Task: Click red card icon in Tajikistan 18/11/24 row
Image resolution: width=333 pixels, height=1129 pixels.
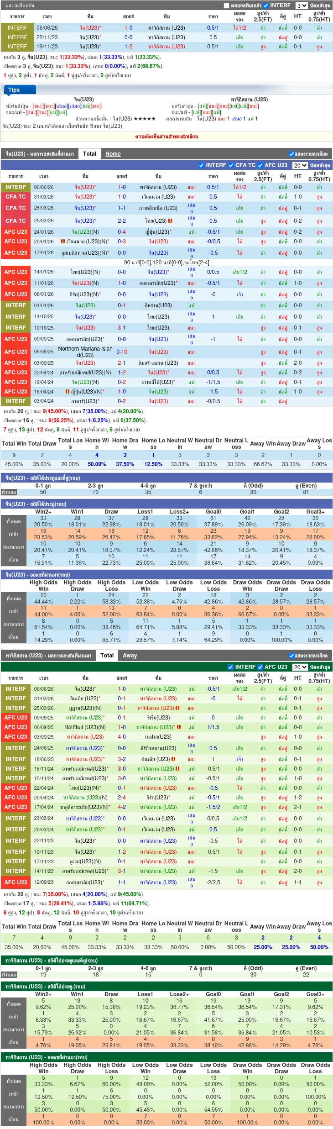Action: (177, 769)
